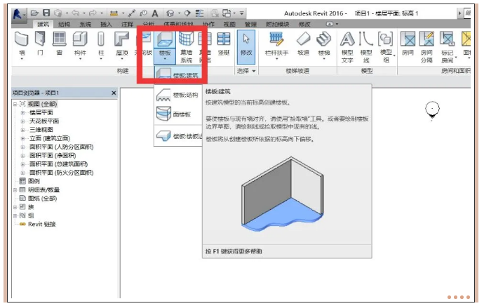
Task: Click the Text 'A' icon in quick access
Action: coord(155,13)
